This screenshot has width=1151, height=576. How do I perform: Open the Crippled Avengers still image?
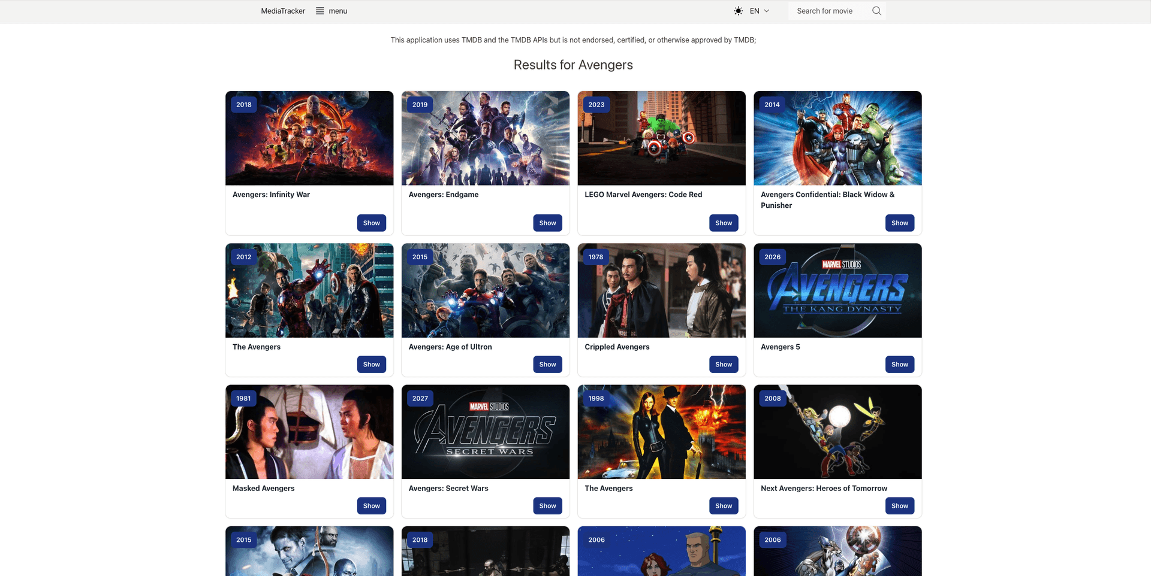(662, 290)
